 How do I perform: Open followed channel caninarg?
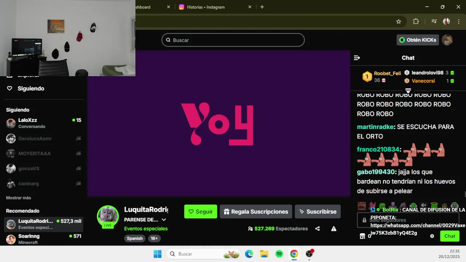coord(44,184)
